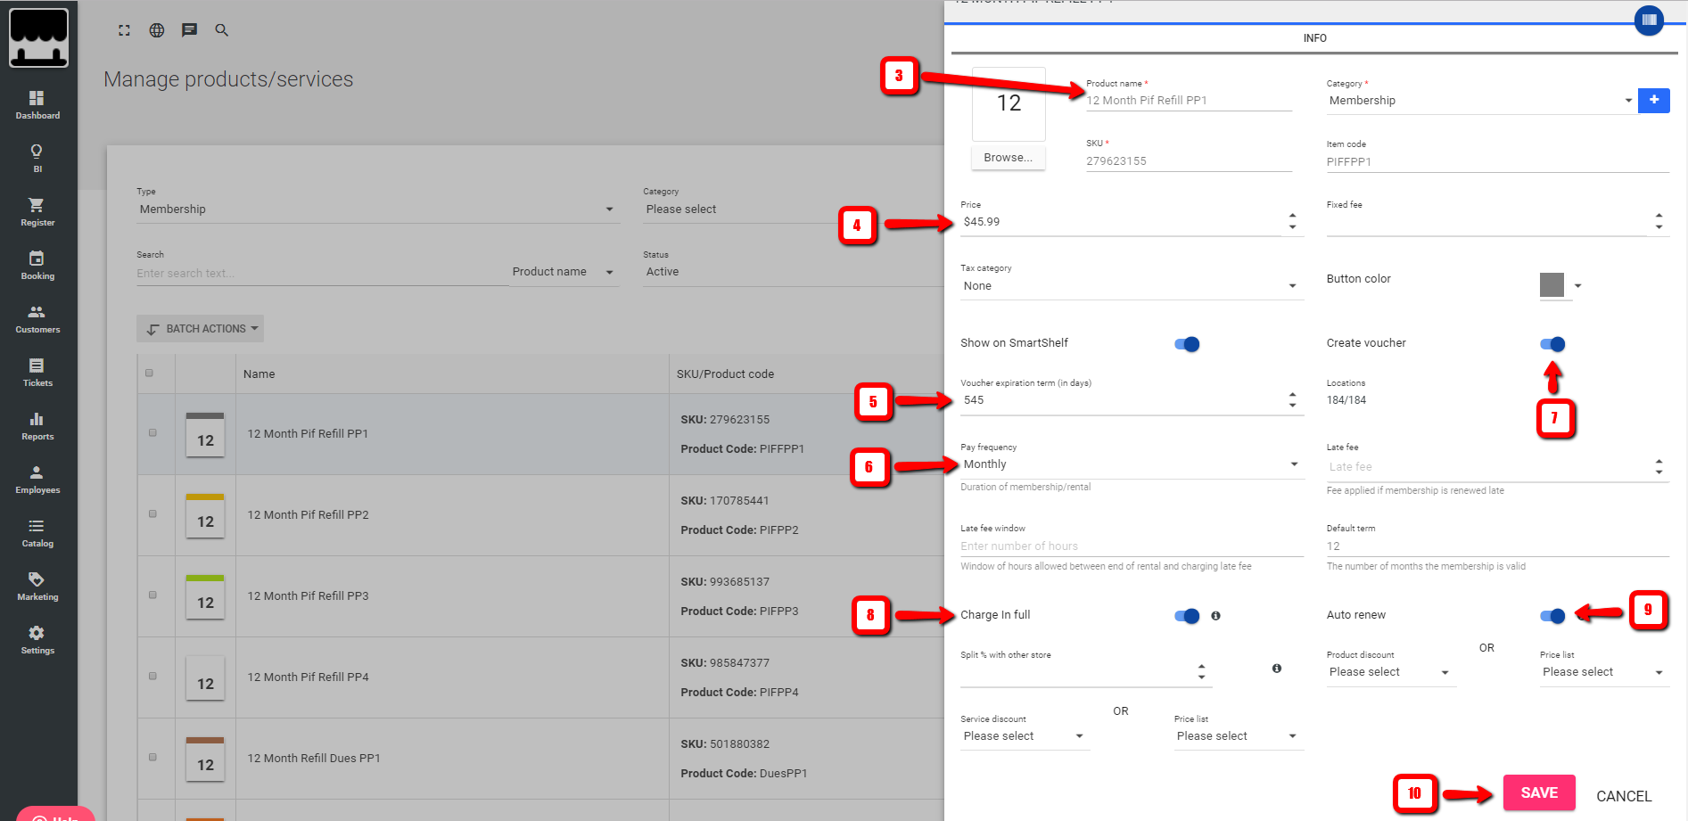
Task: Open the Pay frequency dropdown
Action: click(x=1132, y=464)
